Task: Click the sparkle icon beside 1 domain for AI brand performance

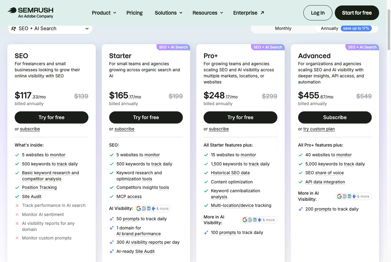Action: (x=112, y=228)
